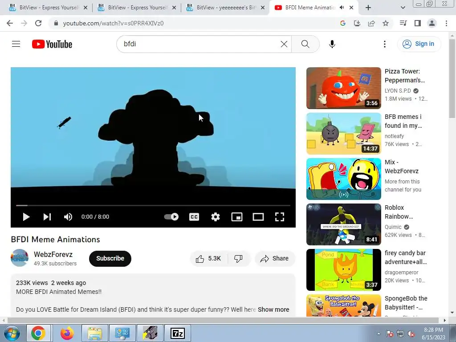Dislike the video
Viewport: 456px width, 342px height.
(239, 259)
